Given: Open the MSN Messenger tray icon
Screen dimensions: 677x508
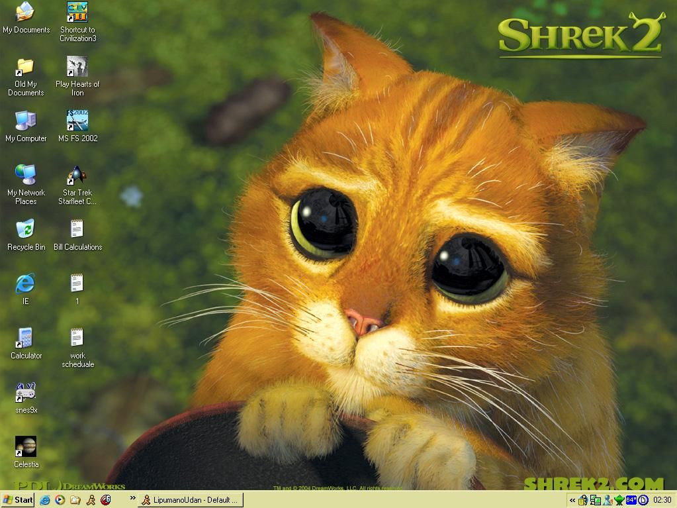Looking at the screenshot, I should 608,500.
